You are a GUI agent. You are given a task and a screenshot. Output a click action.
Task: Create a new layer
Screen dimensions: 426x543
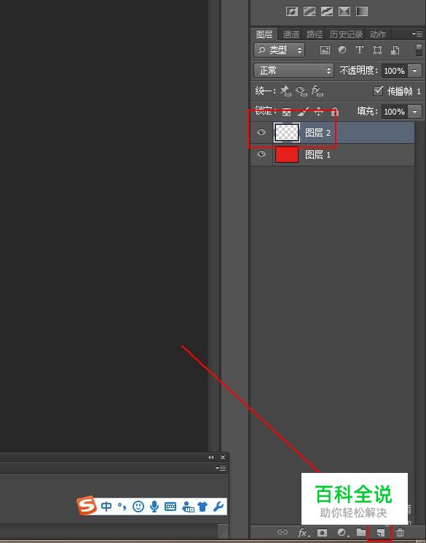click(380, 533)
